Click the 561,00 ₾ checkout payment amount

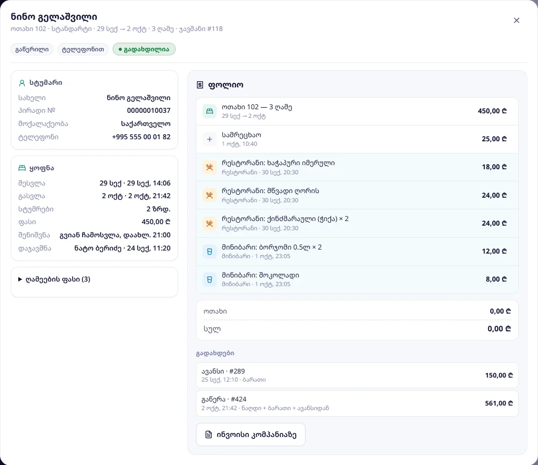(499, 404)
